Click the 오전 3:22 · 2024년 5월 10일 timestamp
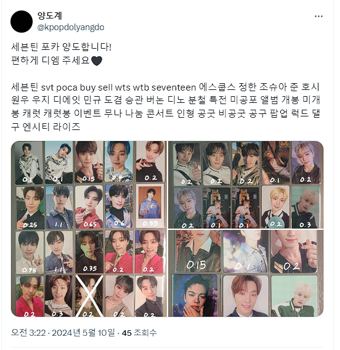 (x=63, y=333)
